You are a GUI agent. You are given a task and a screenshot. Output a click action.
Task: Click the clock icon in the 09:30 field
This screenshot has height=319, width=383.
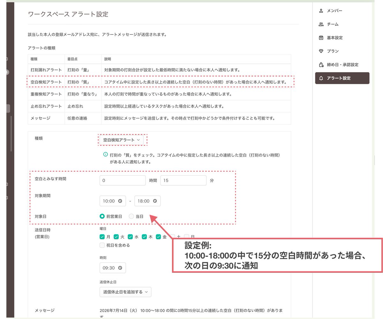(120, 268)
